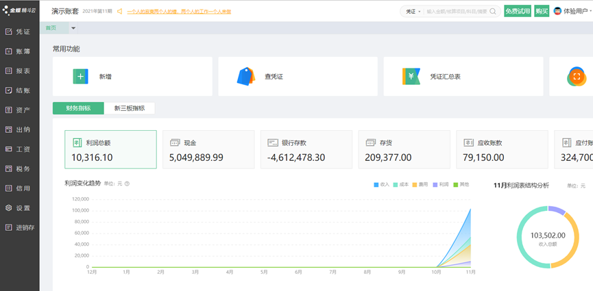Click the 存货 card icon
This screenshot has height=291, width=593.
pos(371,143)
